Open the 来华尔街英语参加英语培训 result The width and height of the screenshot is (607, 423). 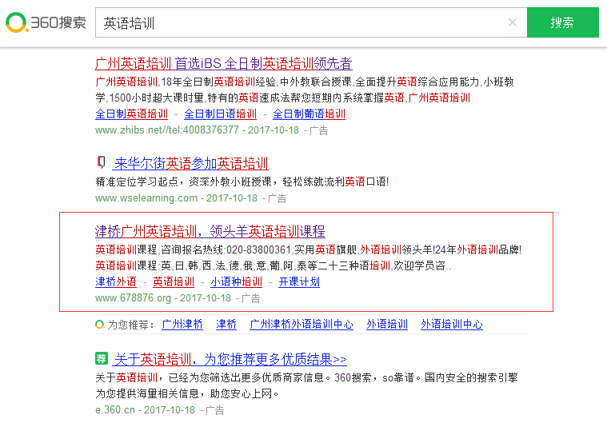(x=191, y=164)
